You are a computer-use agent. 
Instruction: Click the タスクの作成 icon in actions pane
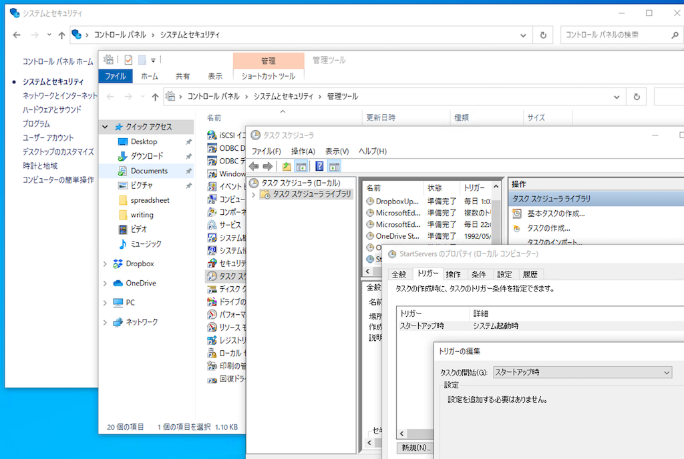[517, 228]
